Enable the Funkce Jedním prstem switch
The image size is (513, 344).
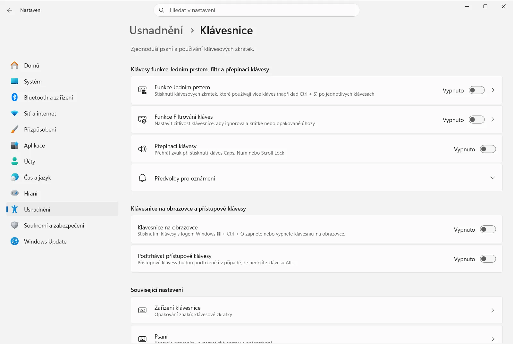click(x=477, y=90)
